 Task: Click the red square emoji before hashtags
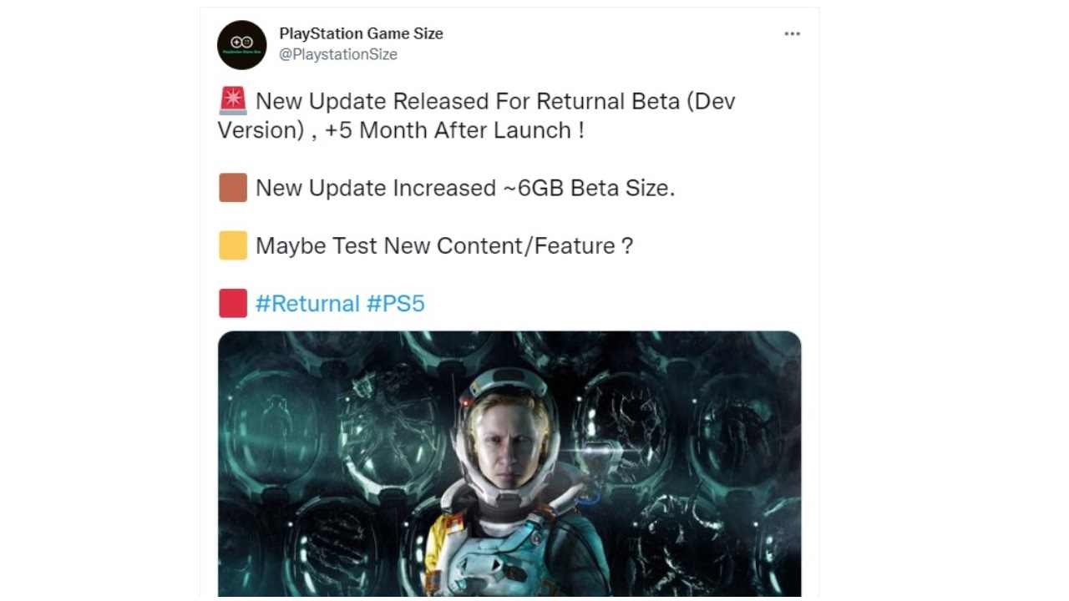point(233,303)
